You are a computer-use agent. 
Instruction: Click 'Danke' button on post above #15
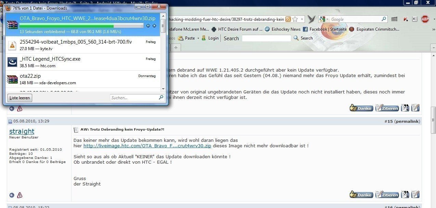pos(361,108)
